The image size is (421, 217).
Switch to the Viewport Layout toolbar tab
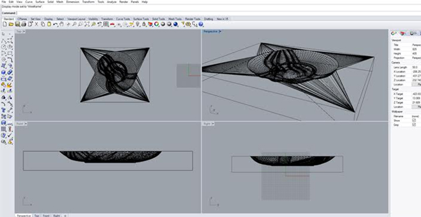click(76, 19)
